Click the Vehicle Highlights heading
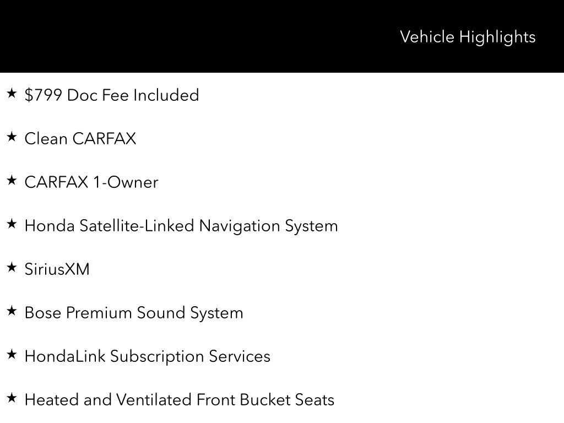This screenshot has height=423, width=564. pyautogui.click(x=468, y=37)
